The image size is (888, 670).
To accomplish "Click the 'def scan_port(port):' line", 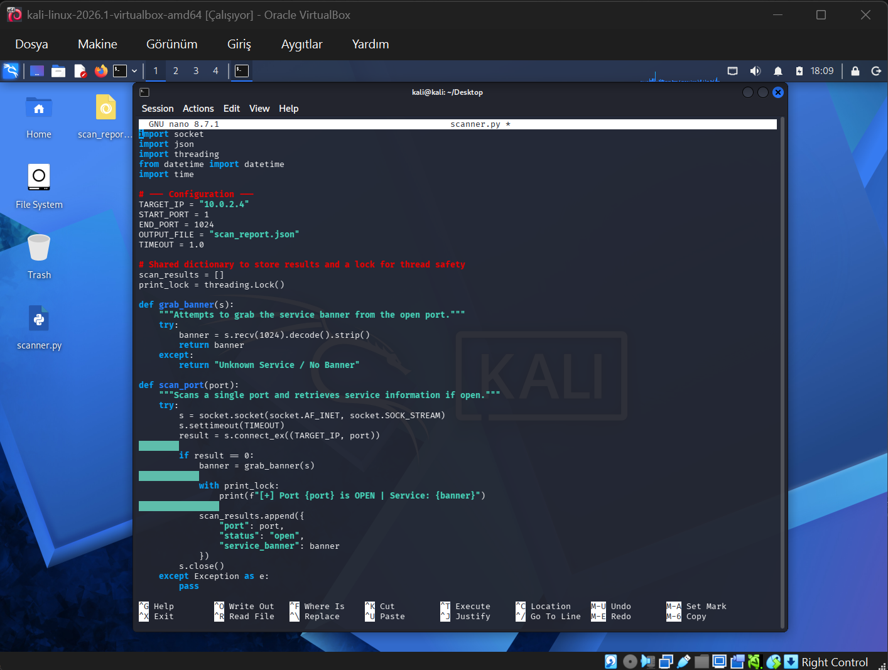I will click(189, 386).
